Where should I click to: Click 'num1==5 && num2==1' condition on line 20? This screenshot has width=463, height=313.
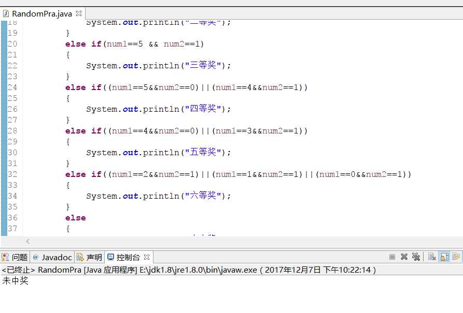tap(153, 44)
